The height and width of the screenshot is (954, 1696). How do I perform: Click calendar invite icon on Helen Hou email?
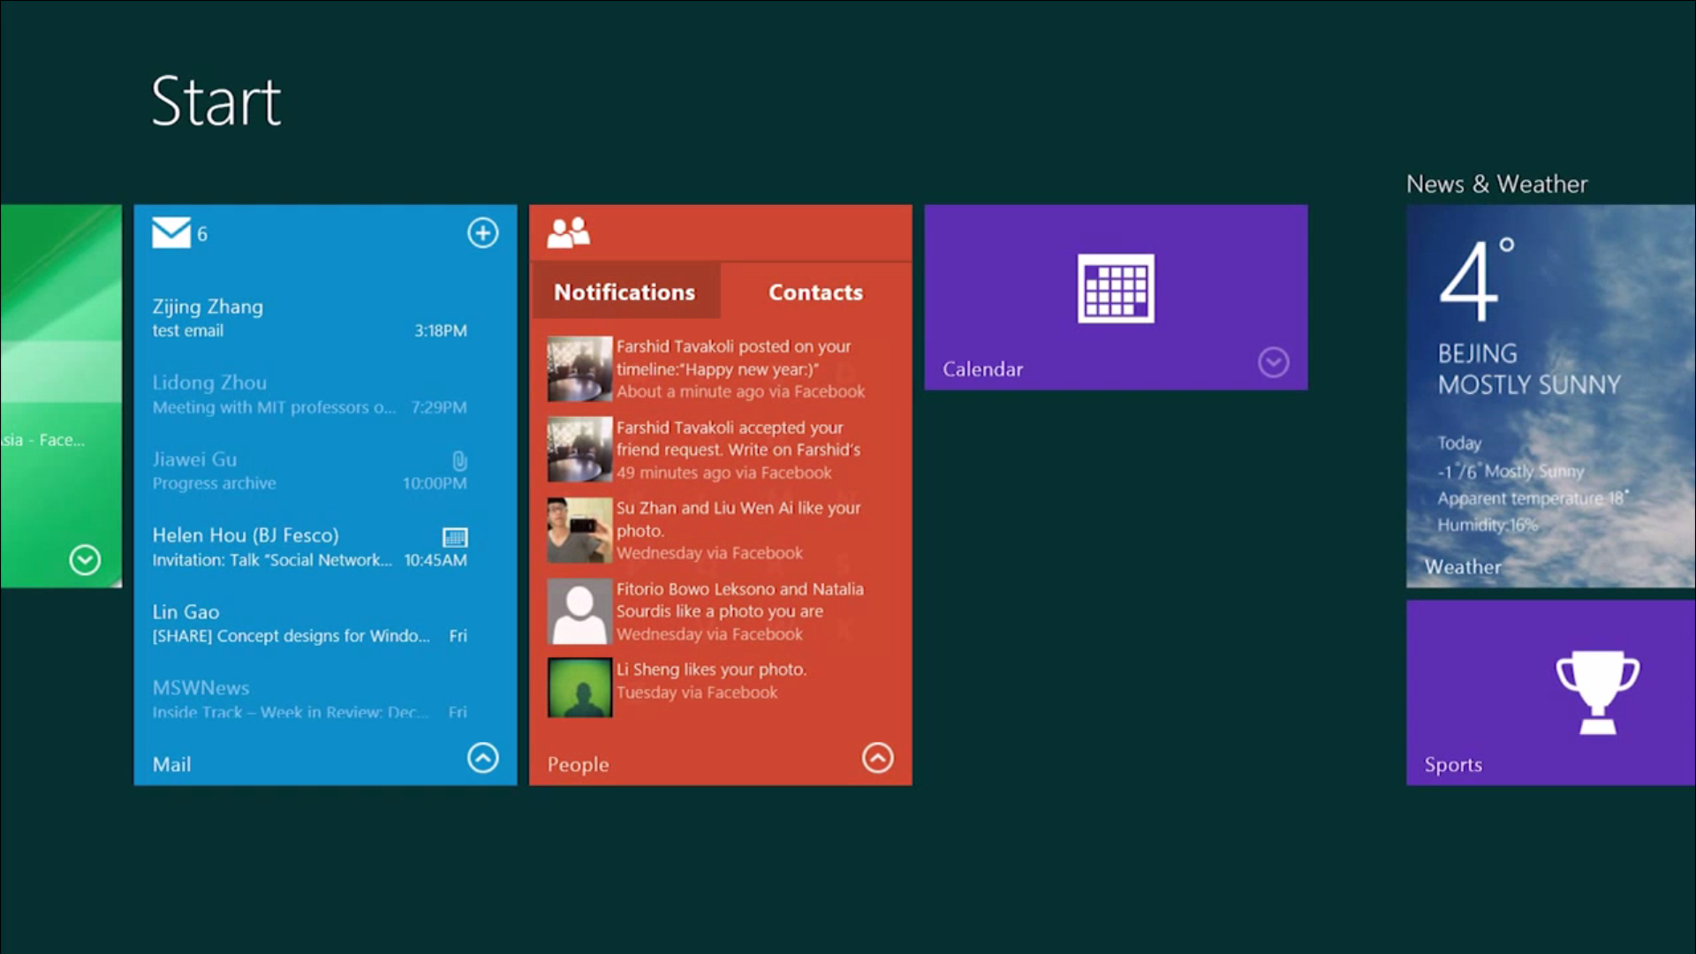455,537
